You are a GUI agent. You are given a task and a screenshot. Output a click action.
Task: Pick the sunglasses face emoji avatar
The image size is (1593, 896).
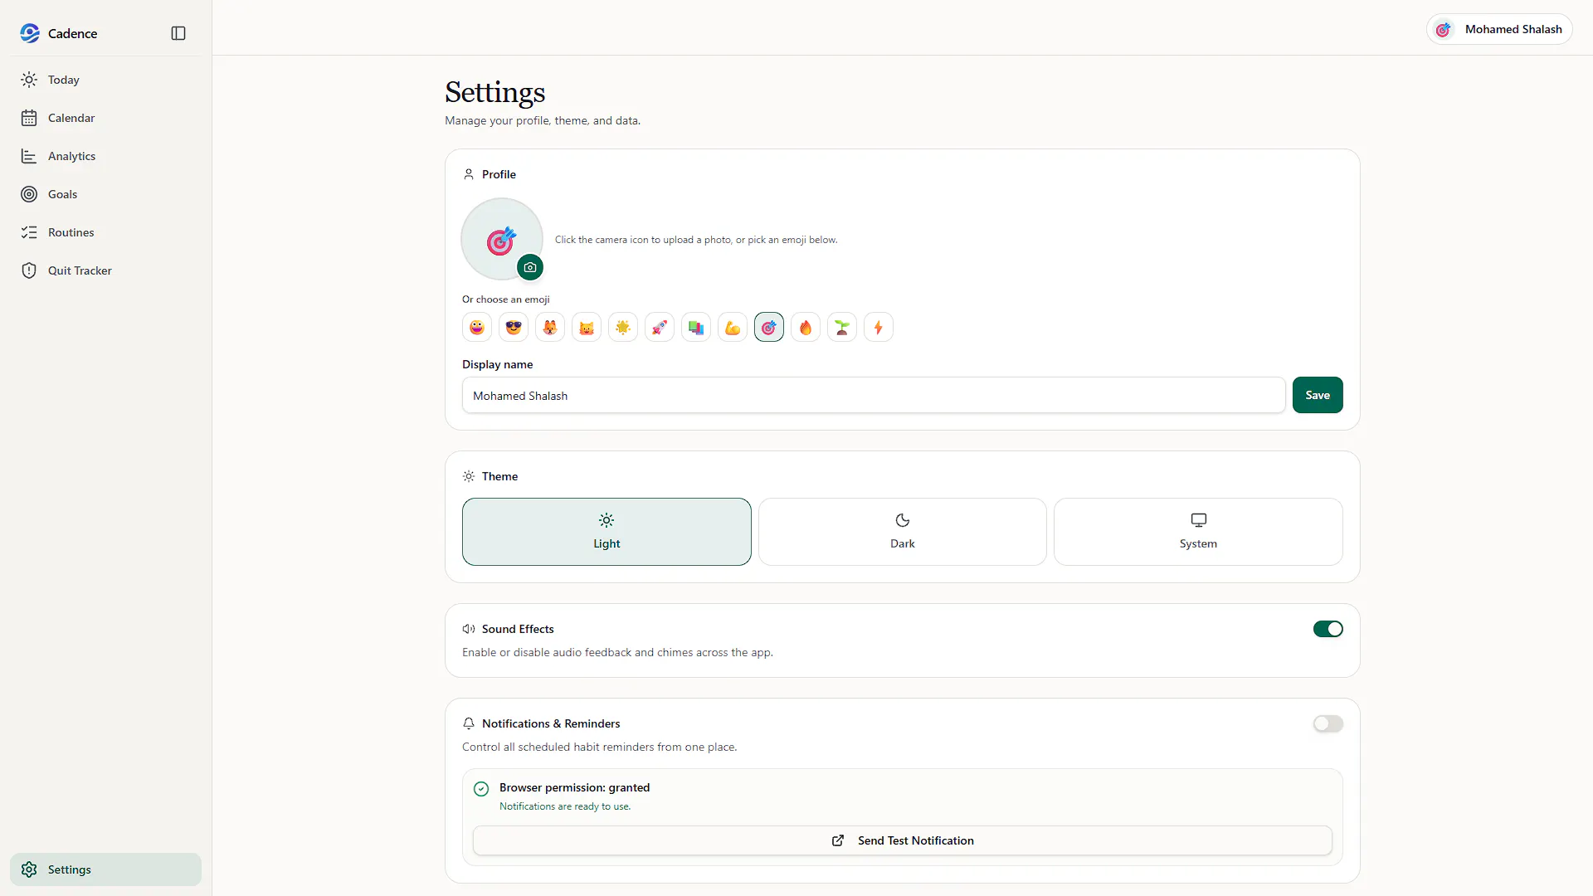coord(514,328)
